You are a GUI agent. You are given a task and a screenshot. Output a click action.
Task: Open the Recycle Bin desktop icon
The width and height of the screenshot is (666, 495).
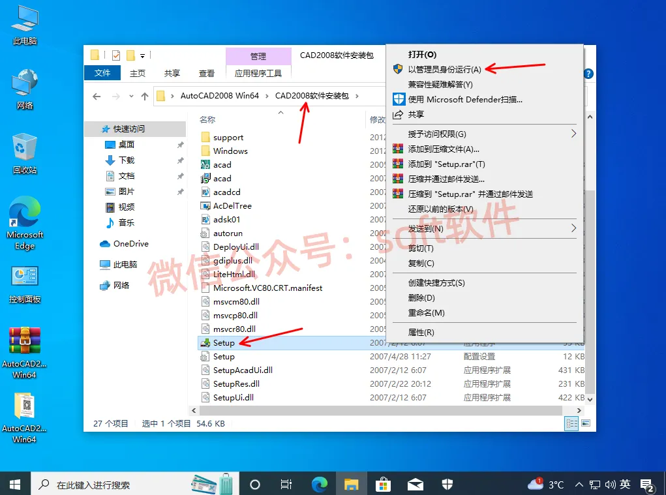(x=25, y=154)
